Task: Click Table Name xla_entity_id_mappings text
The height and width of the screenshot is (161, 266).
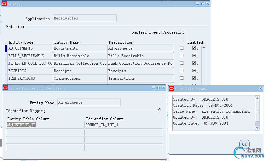Action: [211, 111]
